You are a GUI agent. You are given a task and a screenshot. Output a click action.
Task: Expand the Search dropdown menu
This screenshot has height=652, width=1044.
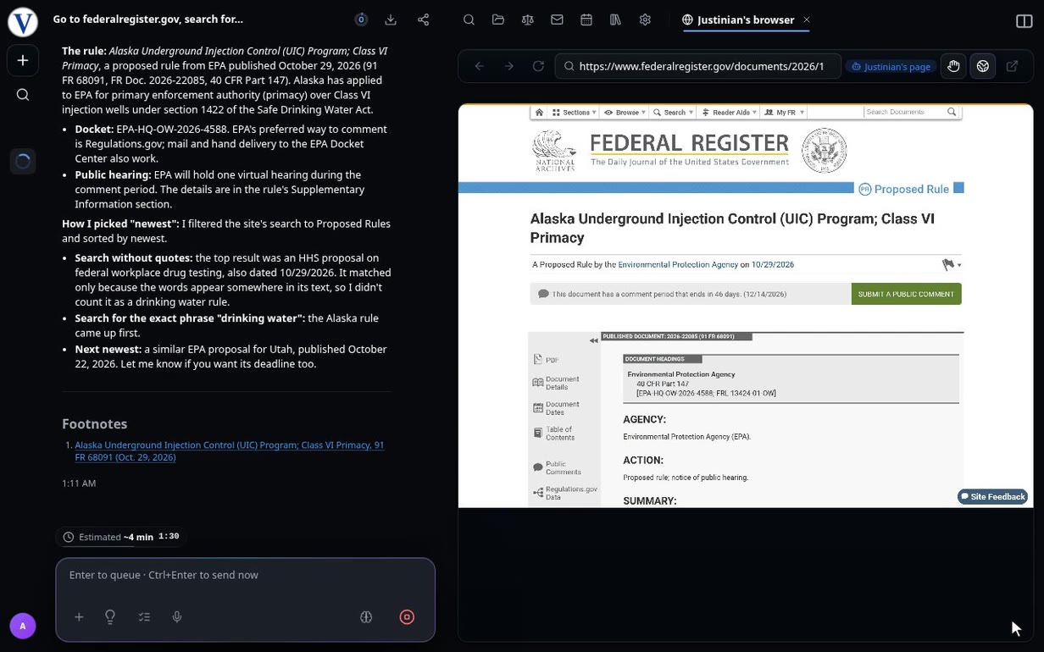(x=675, y=112)
